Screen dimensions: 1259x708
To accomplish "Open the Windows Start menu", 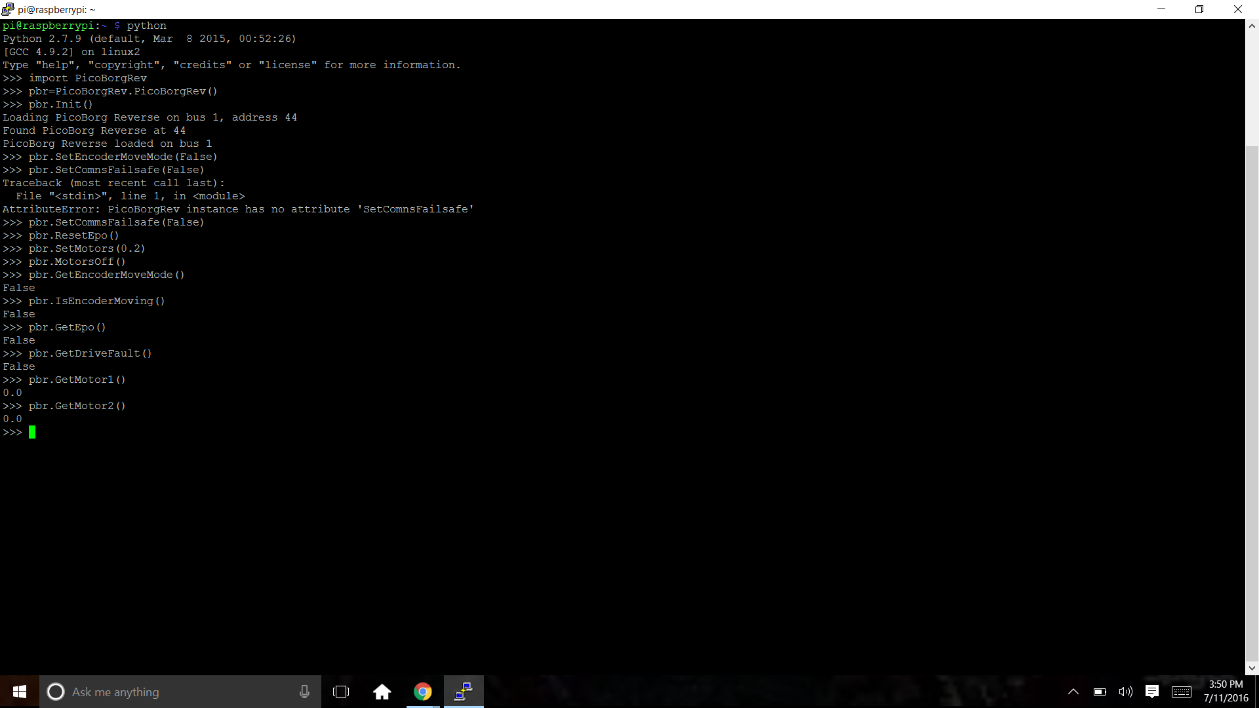I will click(20, 692).
